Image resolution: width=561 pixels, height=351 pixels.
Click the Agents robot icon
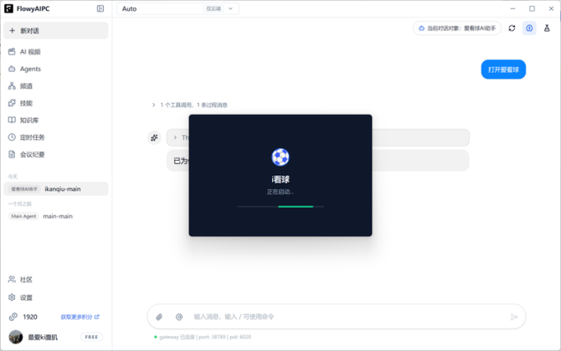(12, 69)
